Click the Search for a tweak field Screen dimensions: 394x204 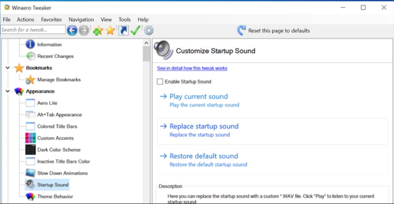pos(33,30)
